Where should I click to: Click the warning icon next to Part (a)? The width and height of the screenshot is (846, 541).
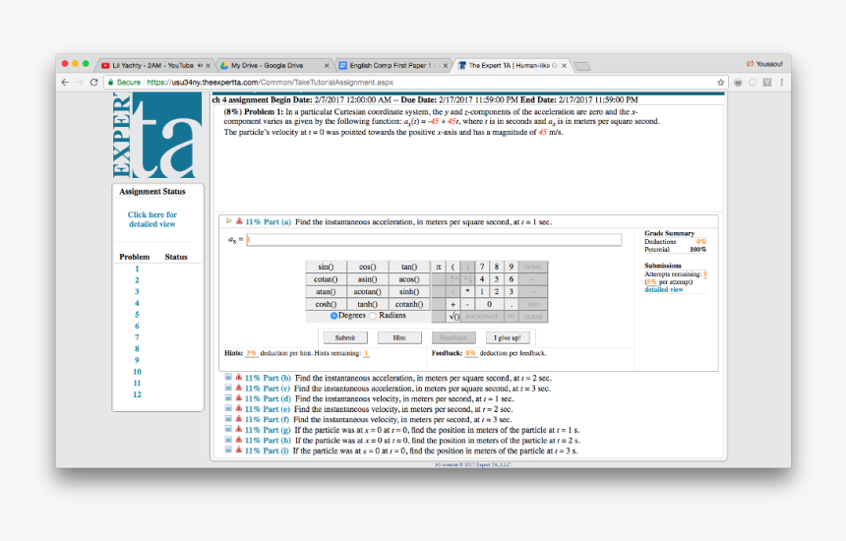[239, 222]
